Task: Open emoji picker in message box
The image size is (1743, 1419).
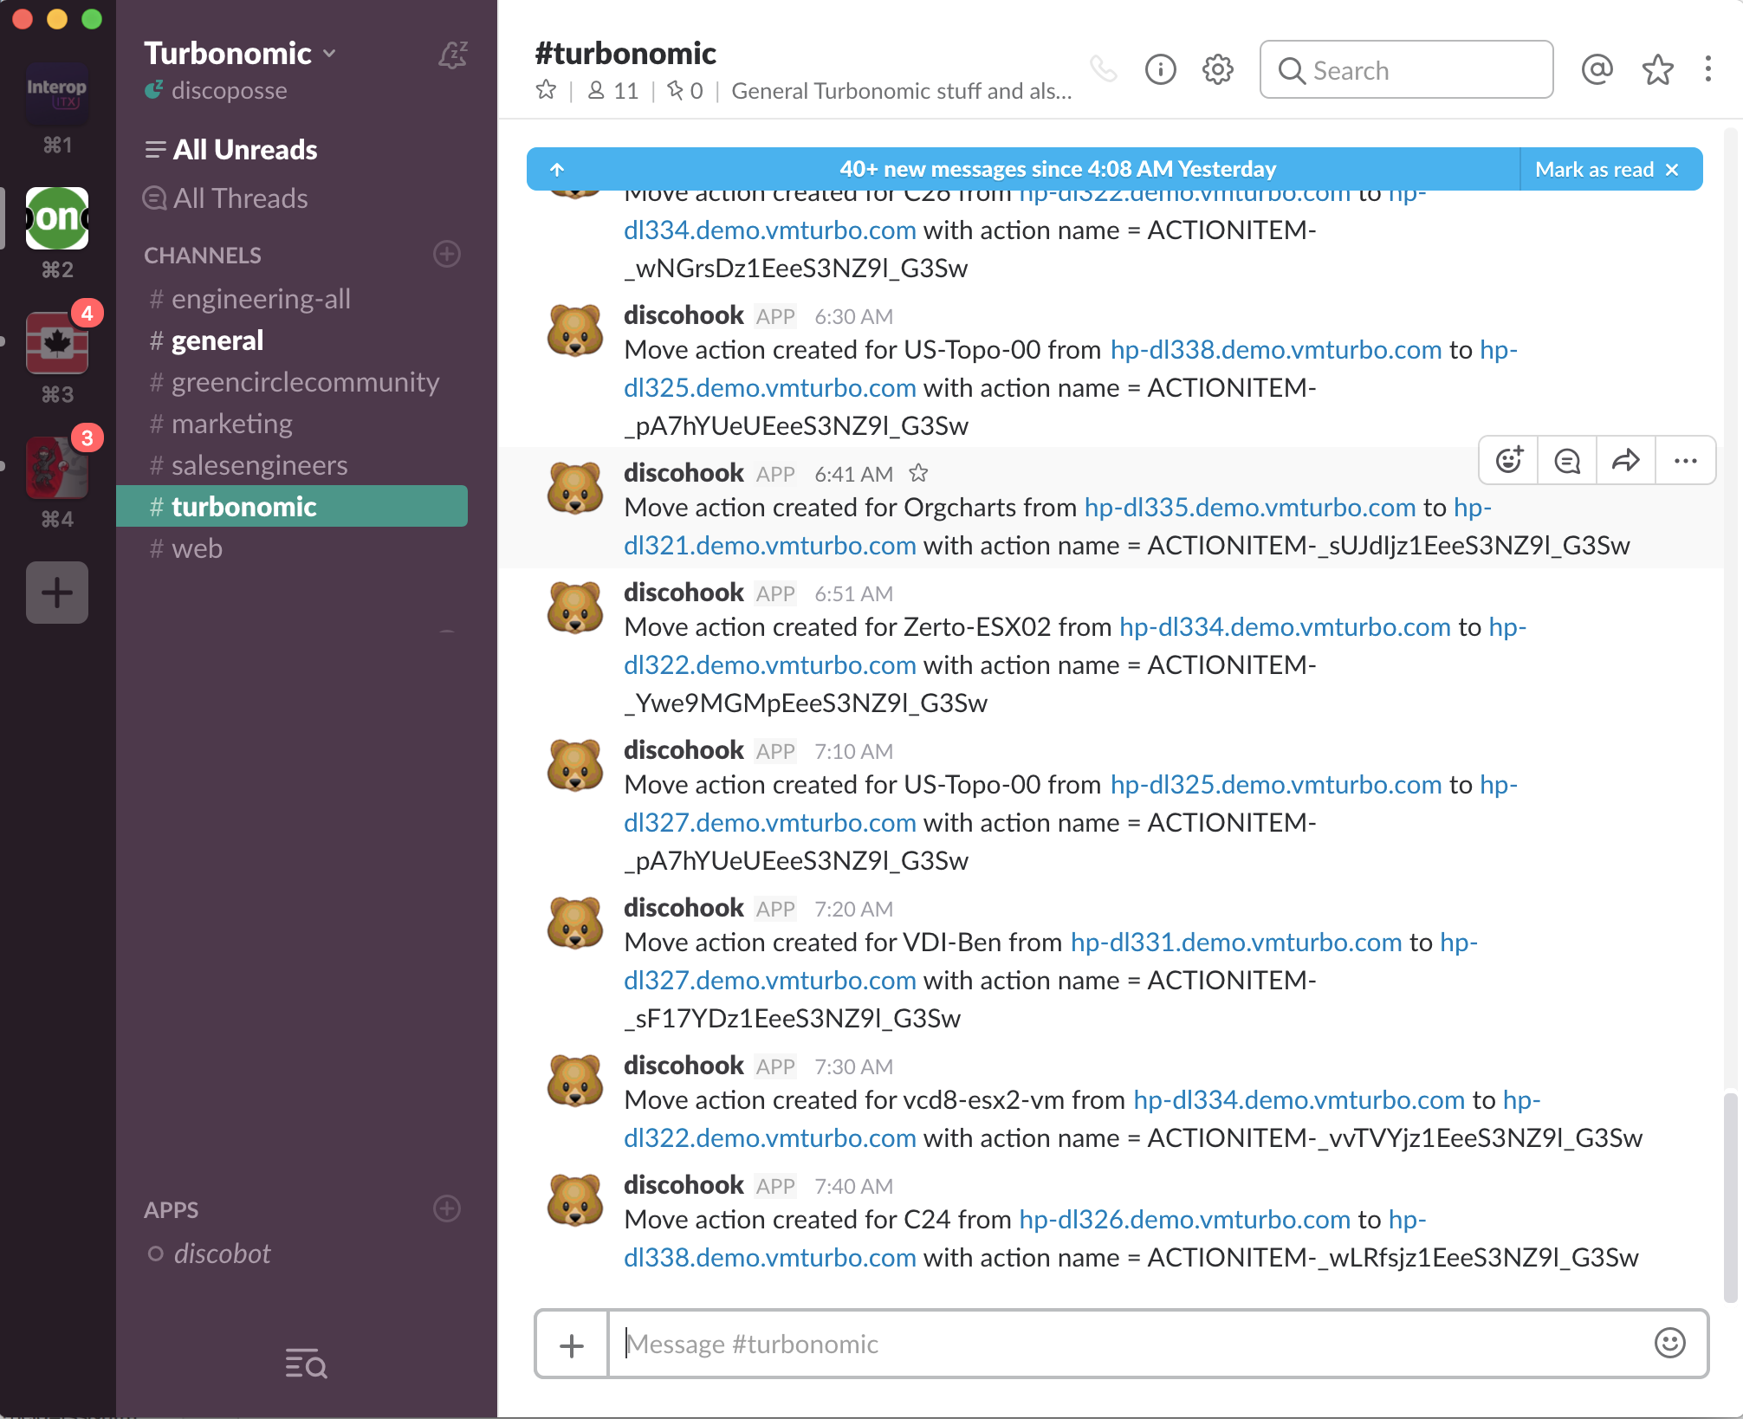Action: tap(1669, 1343)
